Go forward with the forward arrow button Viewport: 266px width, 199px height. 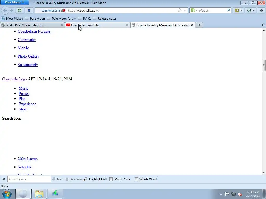pos(11,10)
